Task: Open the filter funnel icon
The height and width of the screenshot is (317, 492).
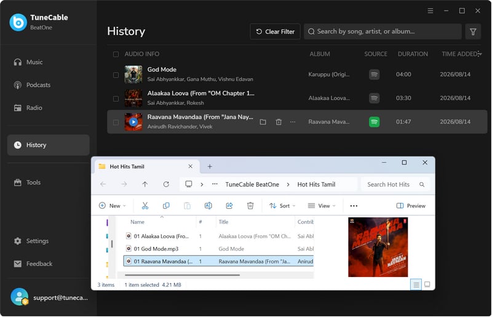Action: [473, 31]
